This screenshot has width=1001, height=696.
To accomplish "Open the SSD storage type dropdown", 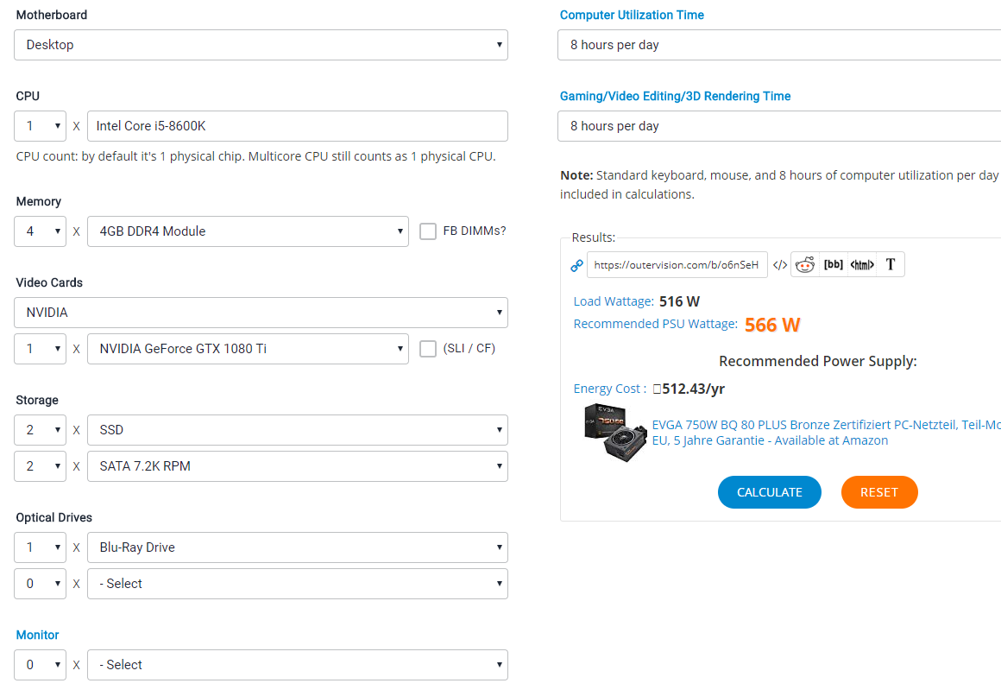I will pos(298,430).
